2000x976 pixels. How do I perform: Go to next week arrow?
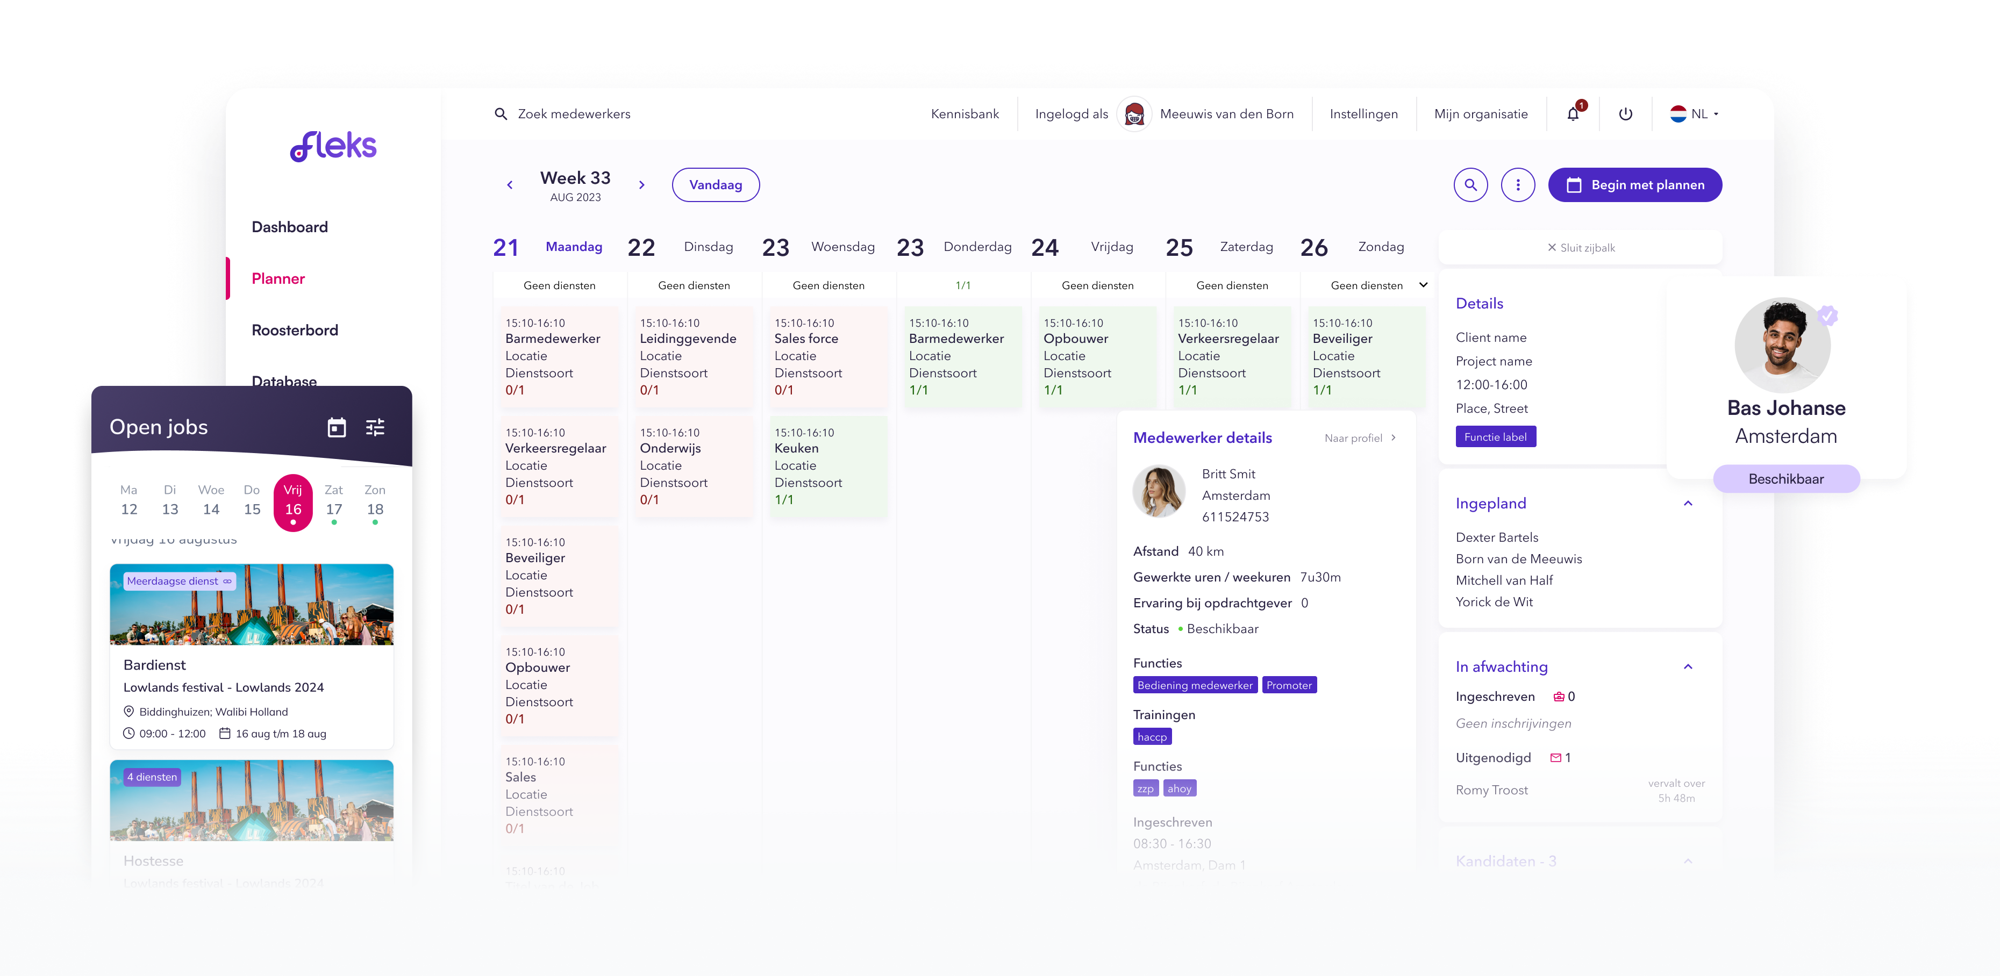[641, 185]
